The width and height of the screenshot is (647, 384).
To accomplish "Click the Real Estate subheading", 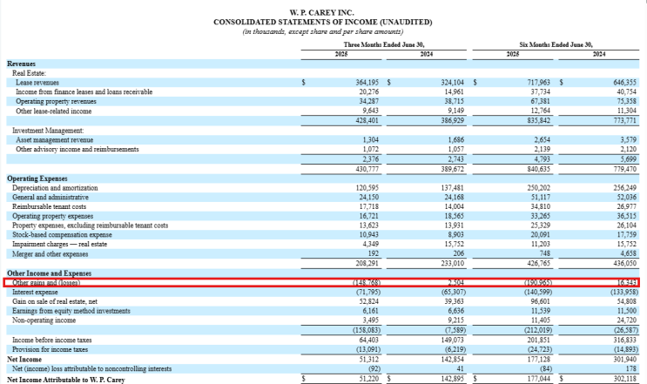I will (30, 73).
